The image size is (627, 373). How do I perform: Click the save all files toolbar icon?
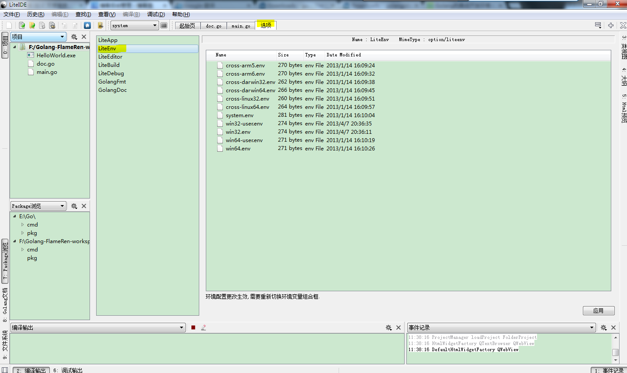point(52,25)
